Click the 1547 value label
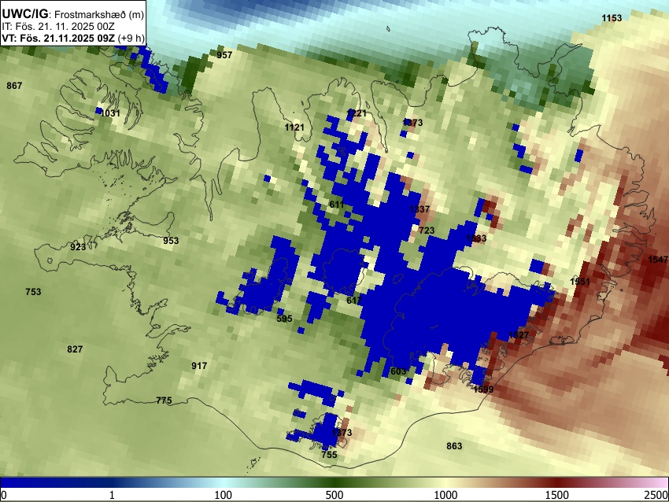Image resolution: width=669 pixels, height=502 pixels. (x=658, y=260)
